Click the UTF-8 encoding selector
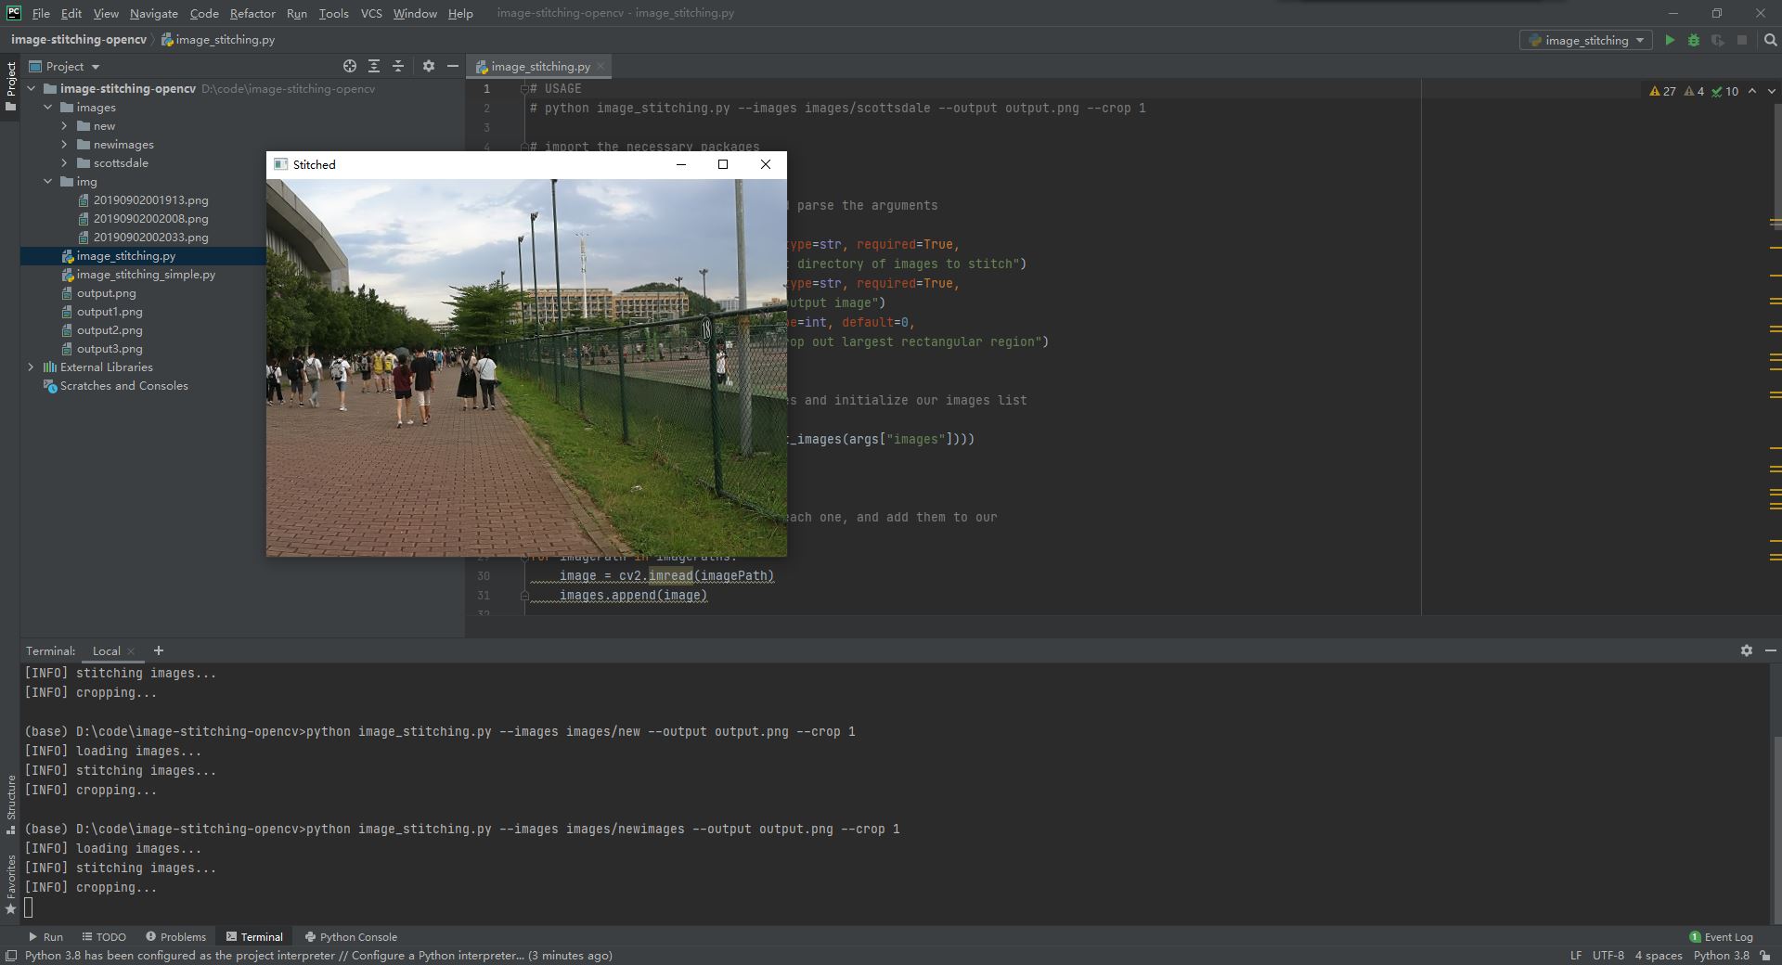The image size is (1782, 965). (1608, 955)
